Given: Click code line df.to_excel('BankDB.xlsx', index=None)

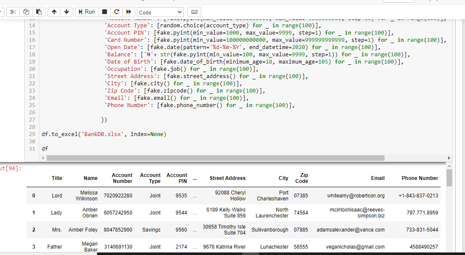Looking at the screenshot, I should tap(104, 134).
